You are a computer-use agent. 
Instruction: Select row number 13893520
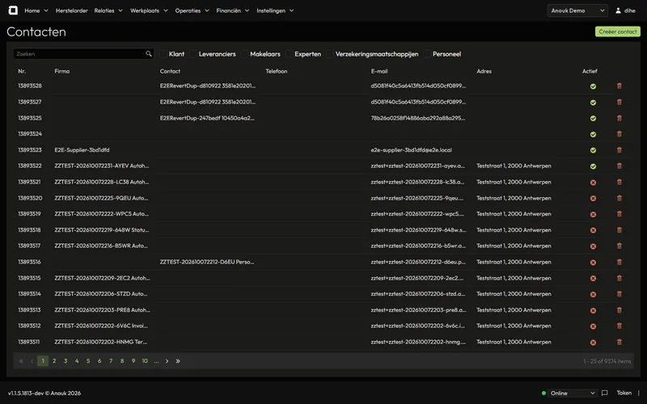pyautogui.click(x=30, y=198)
